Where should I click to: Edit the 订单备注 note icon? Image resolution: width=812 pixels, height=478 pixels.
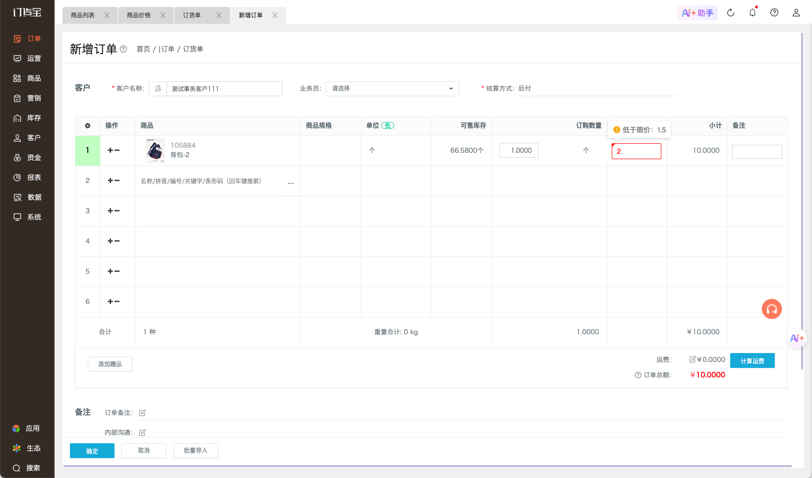pos(142,413)
